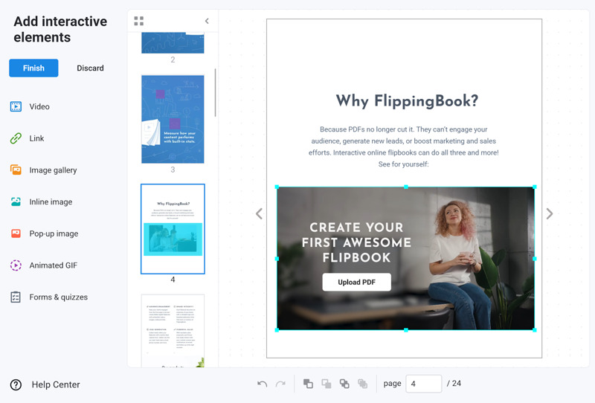Click the send backward icon
Image resolution: width=595 pixels, height=403 pixels.
tap(363, 384)
